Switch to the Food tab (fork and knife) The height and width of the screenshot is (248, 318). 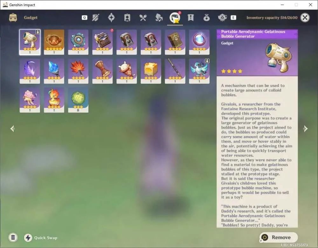(x=143, y=17)
